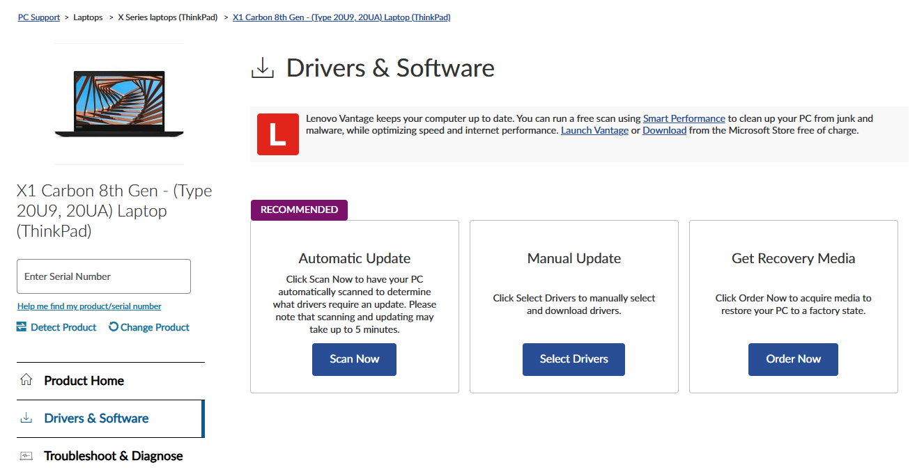Click the Automatic Update card title
924x472 pixels.
[x=355, y=258]
